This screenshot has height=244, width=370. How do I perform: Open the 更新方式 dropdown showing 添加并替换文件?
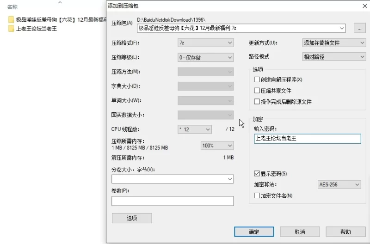click(334, 43)
